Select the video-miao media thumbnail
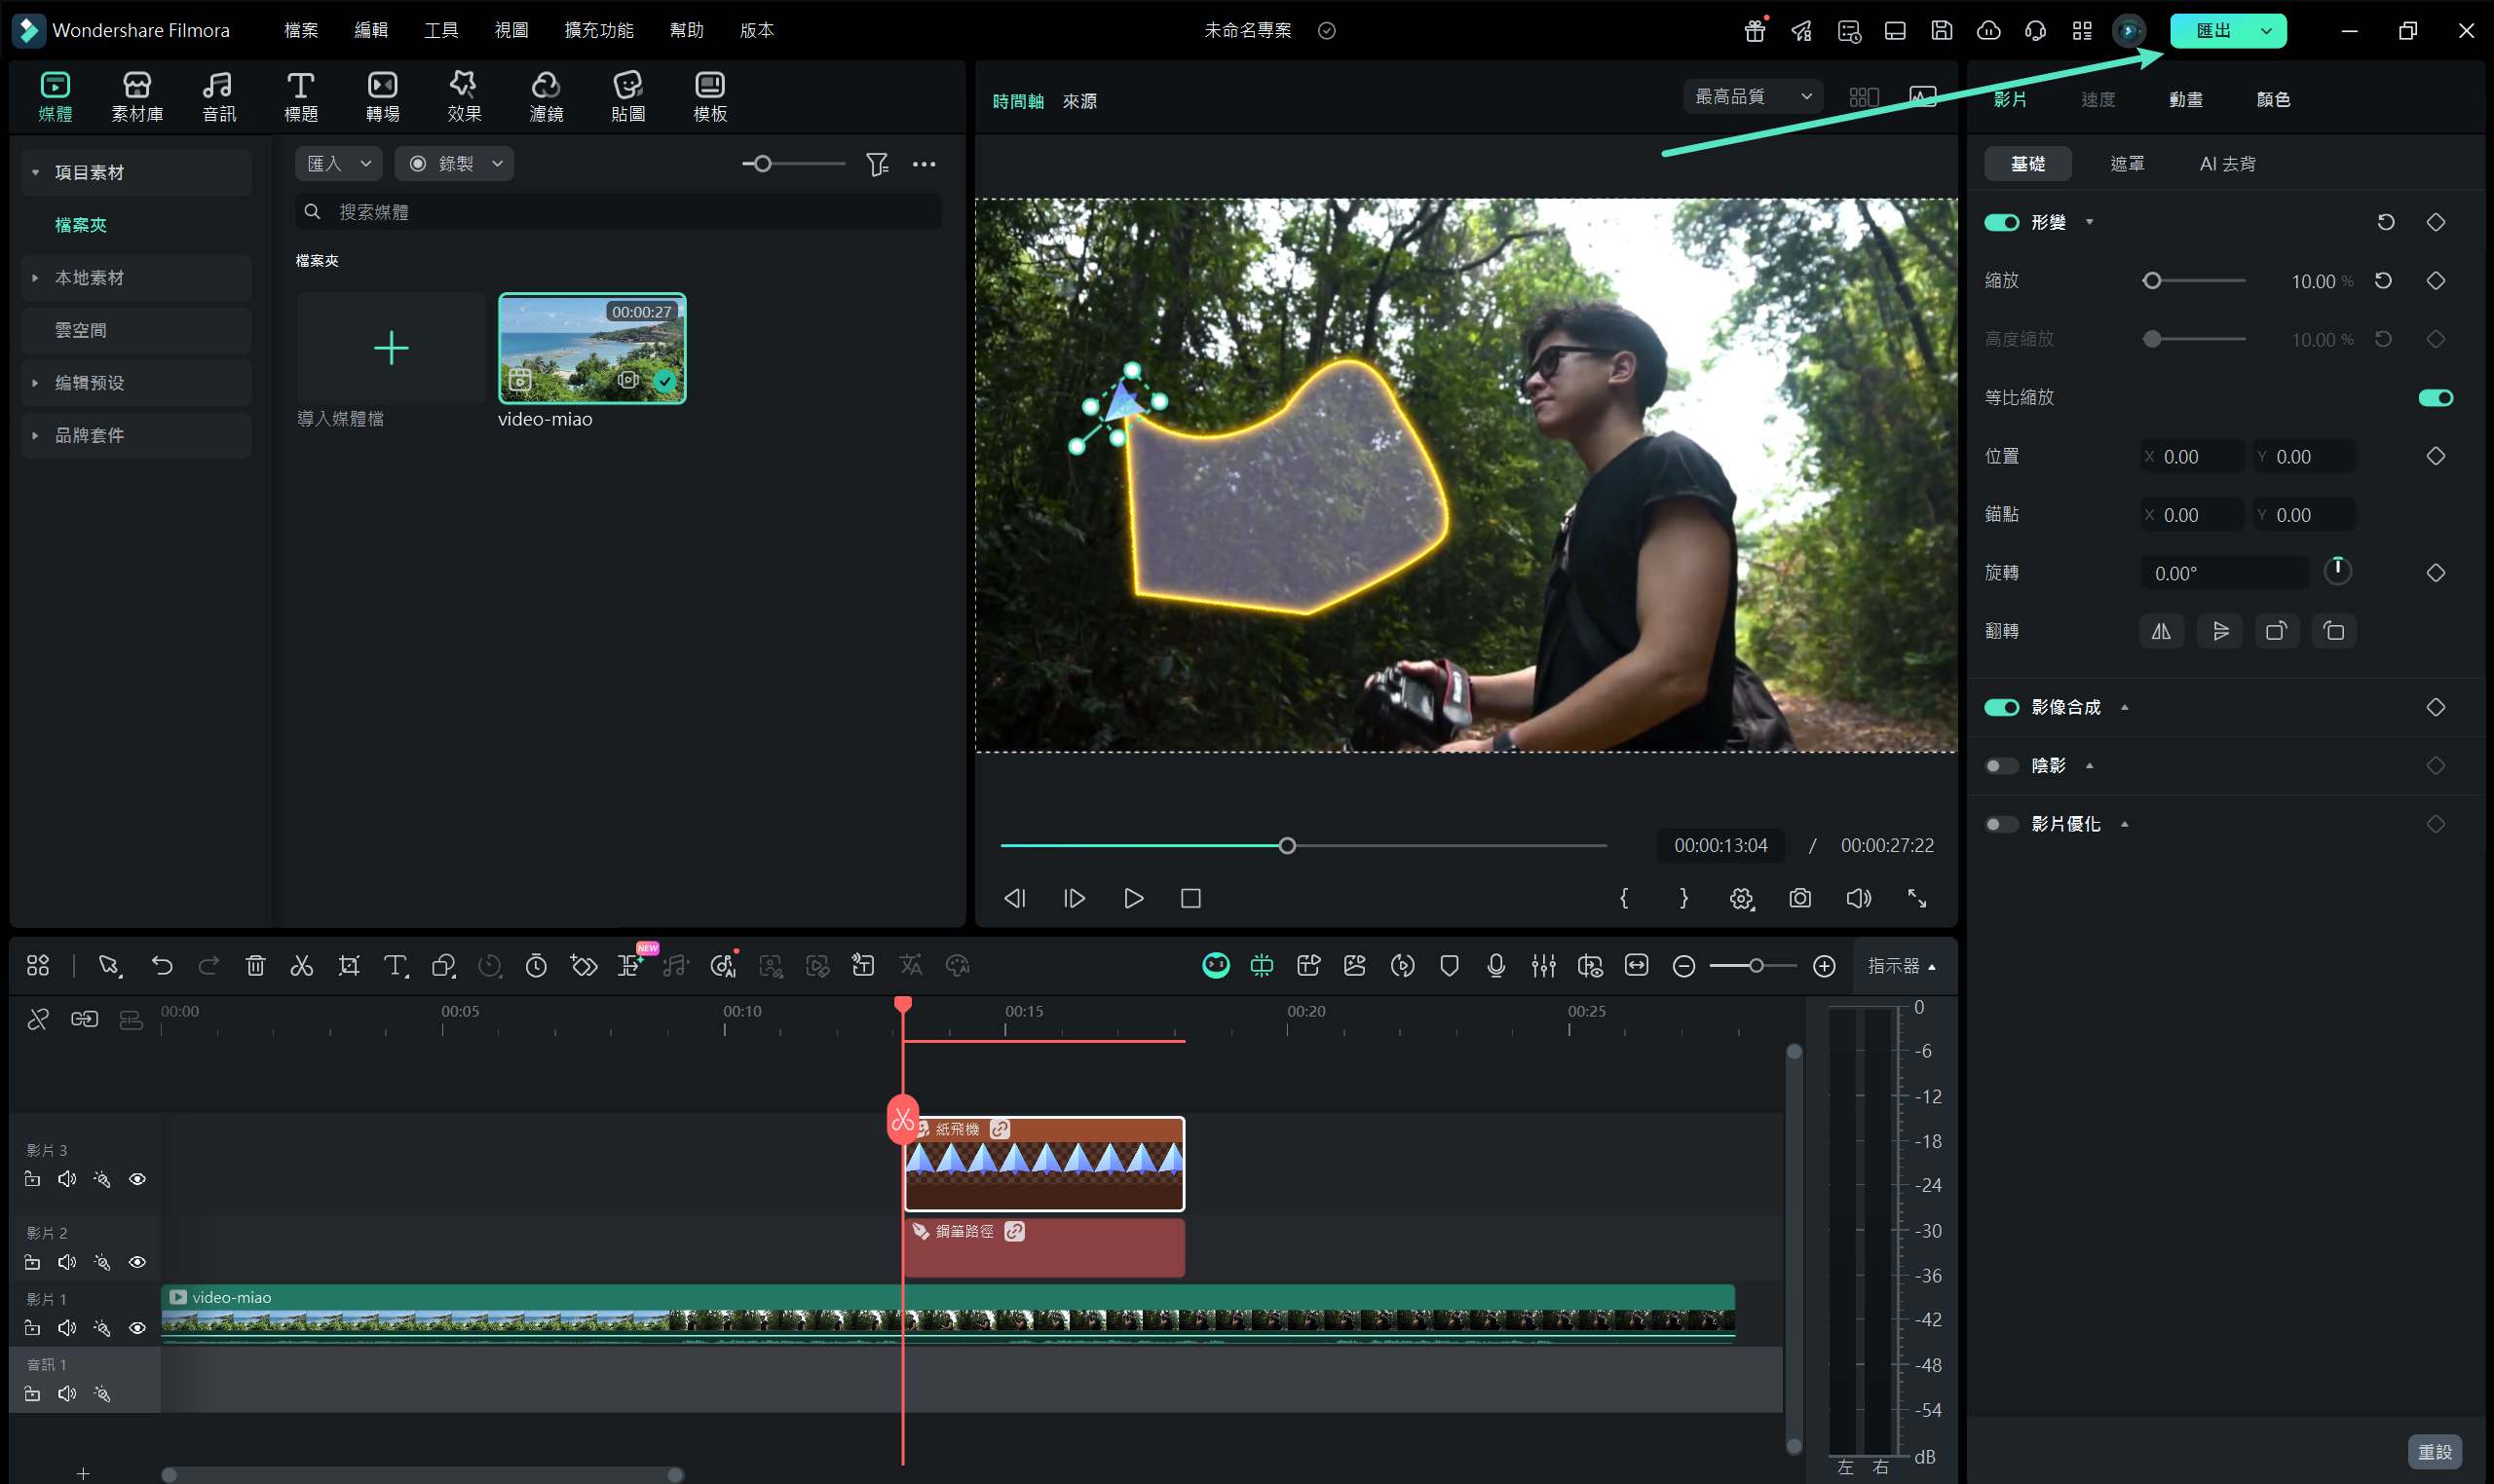The width and height of the screenshot is (2494, 1484). tap(592, 348)
